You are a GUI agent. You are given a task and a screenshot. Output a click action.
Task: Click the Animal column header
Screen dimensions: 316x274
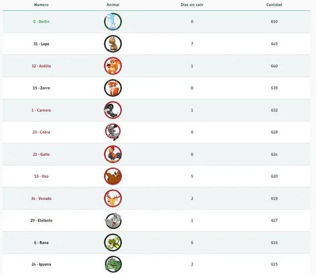(x=113, y=5)
